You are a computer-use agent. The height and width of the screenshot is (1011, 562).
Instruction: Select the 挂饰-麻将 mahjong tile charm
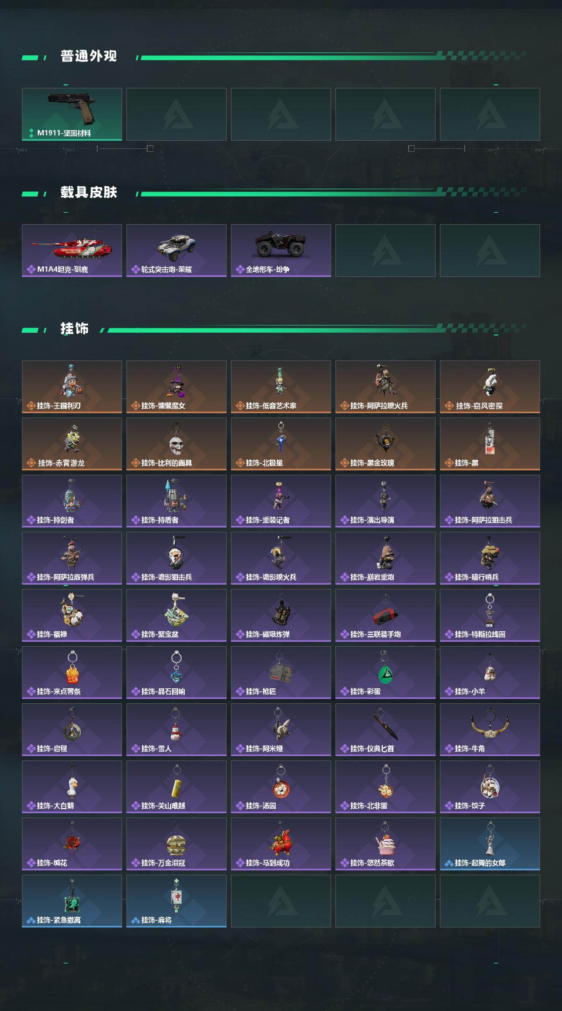coord(177,901)
